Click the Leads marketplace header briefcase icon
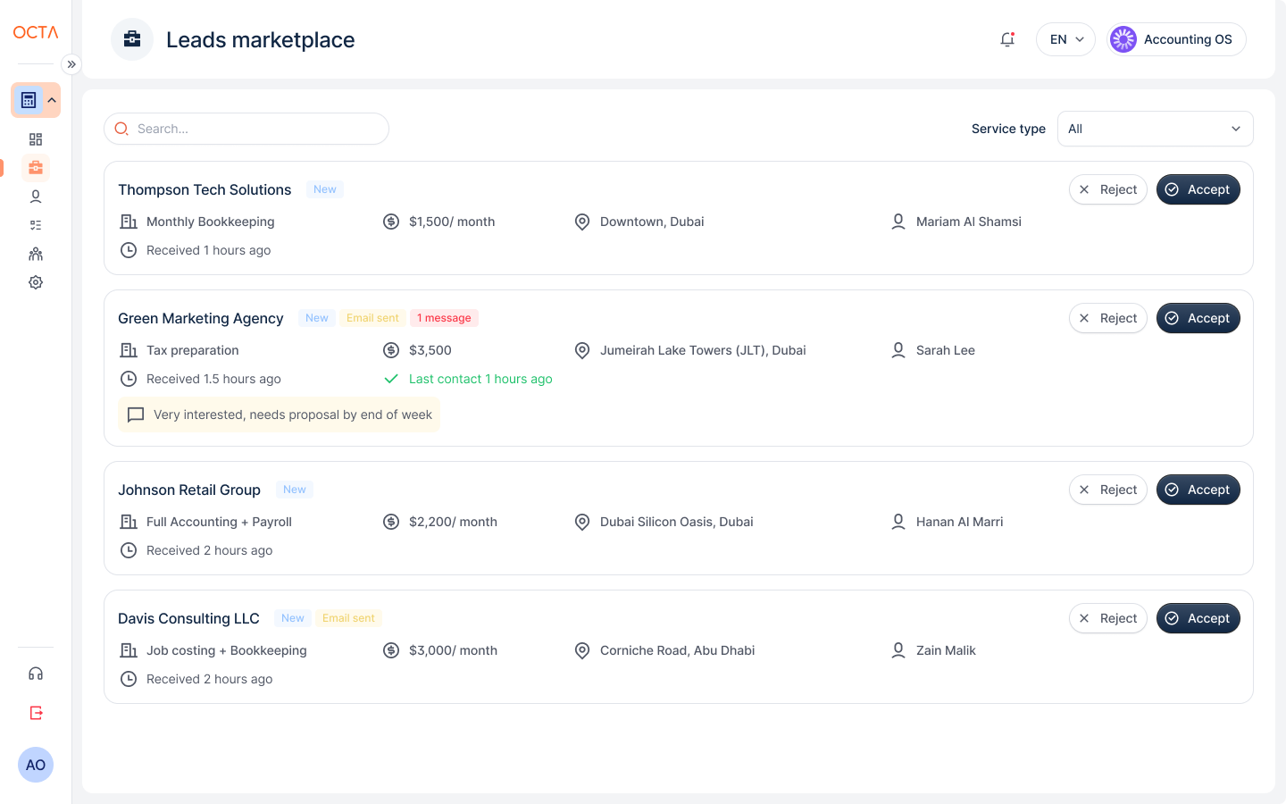This screenshot has width=1286, height=804. 132,39
